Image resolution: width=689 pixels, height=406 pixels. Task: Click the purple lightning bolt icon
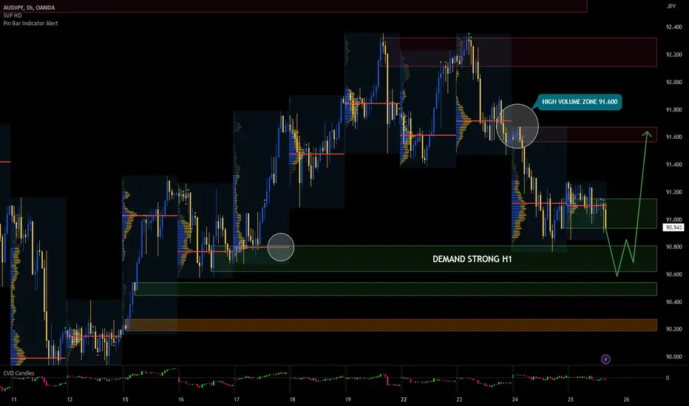tap(605, 359)
